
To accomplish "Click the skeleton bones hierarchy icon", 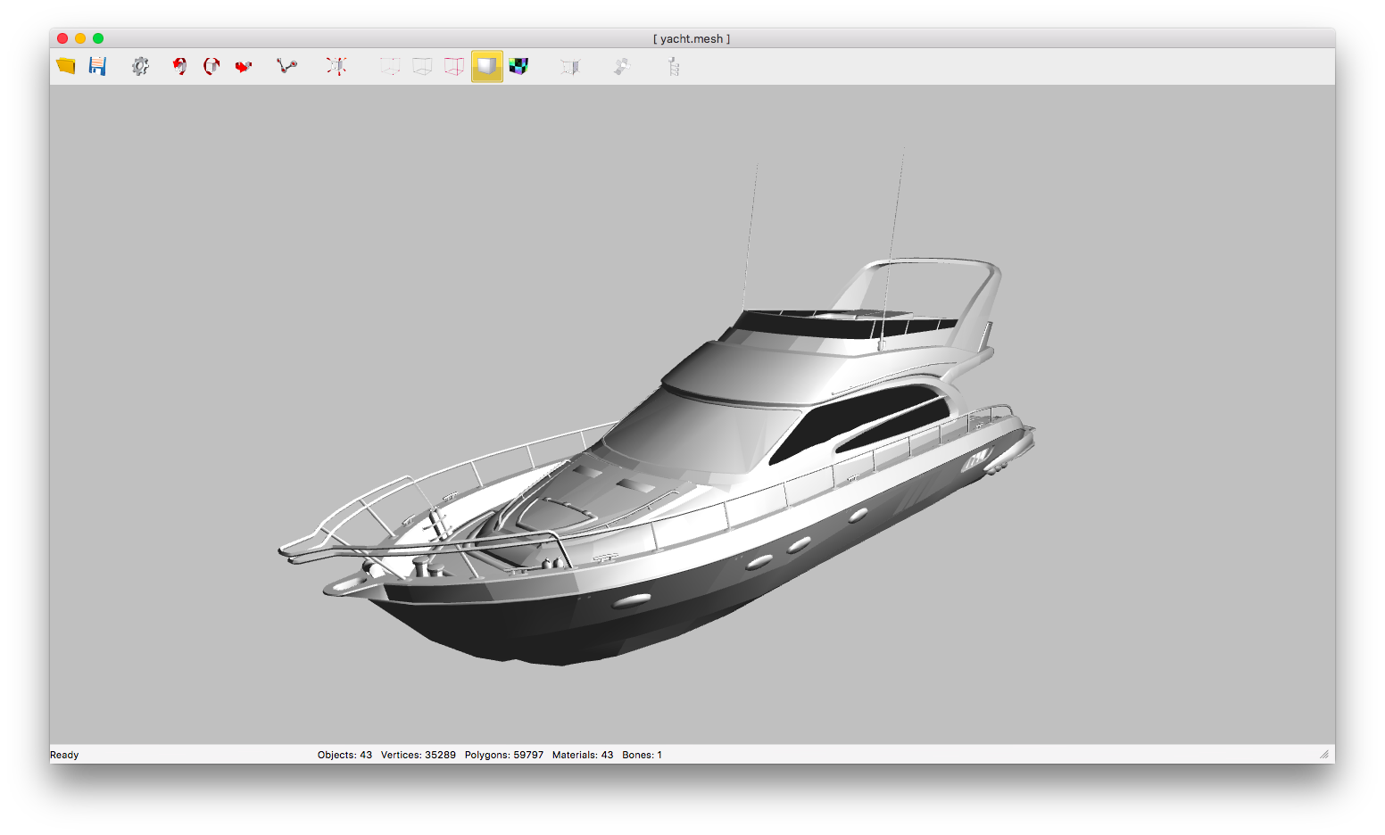I will click(x=674, y=66).
